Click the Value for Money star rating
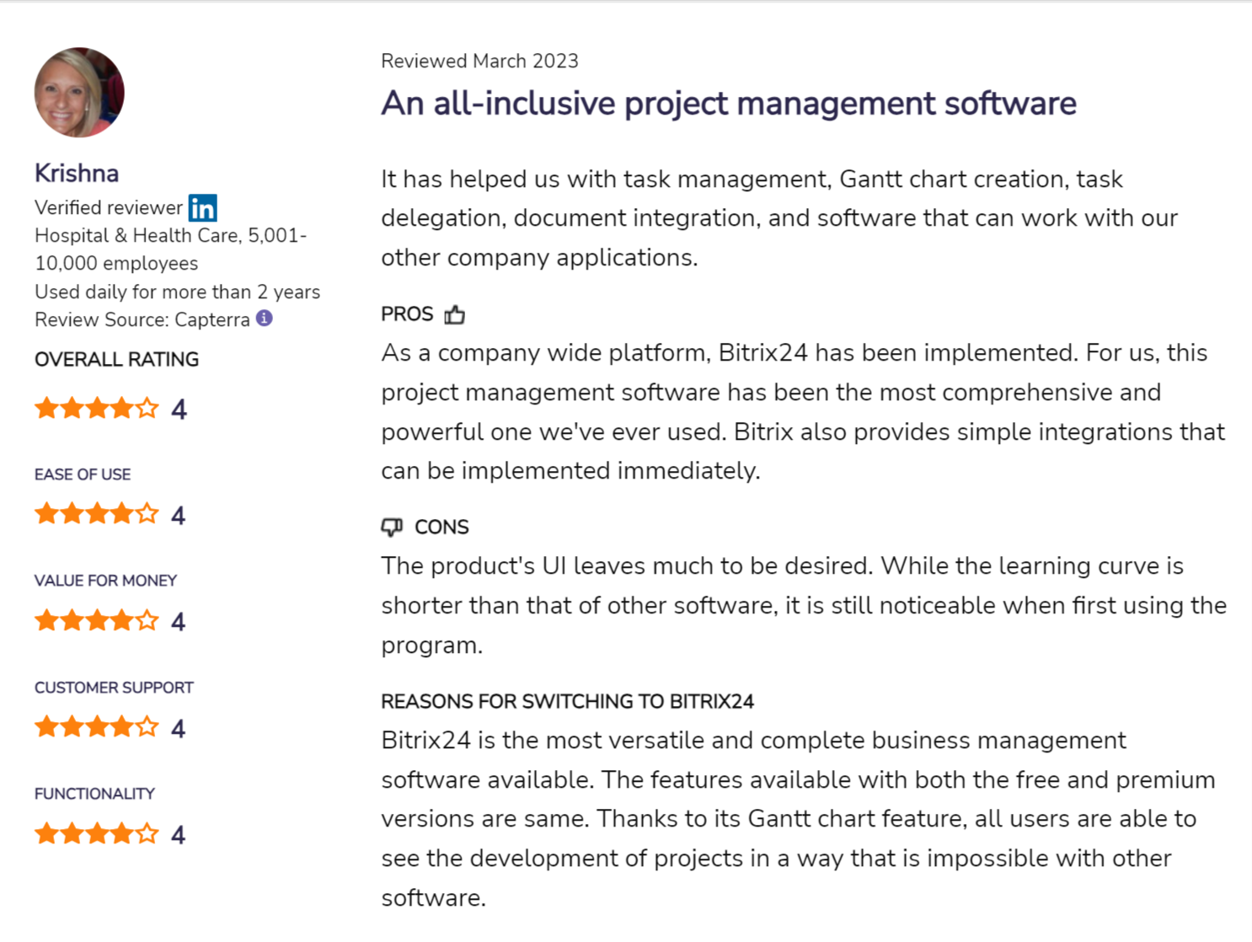 96,621
